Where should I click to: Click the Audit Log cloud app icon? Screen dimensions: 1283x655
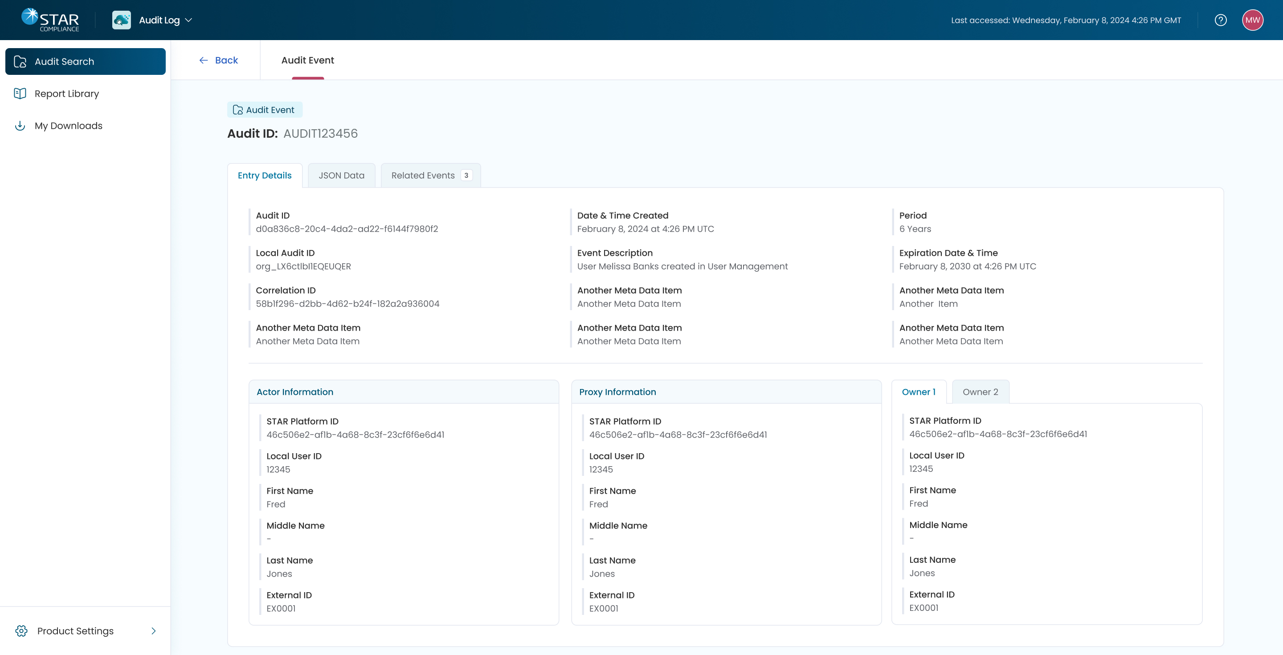pos(121,20)
